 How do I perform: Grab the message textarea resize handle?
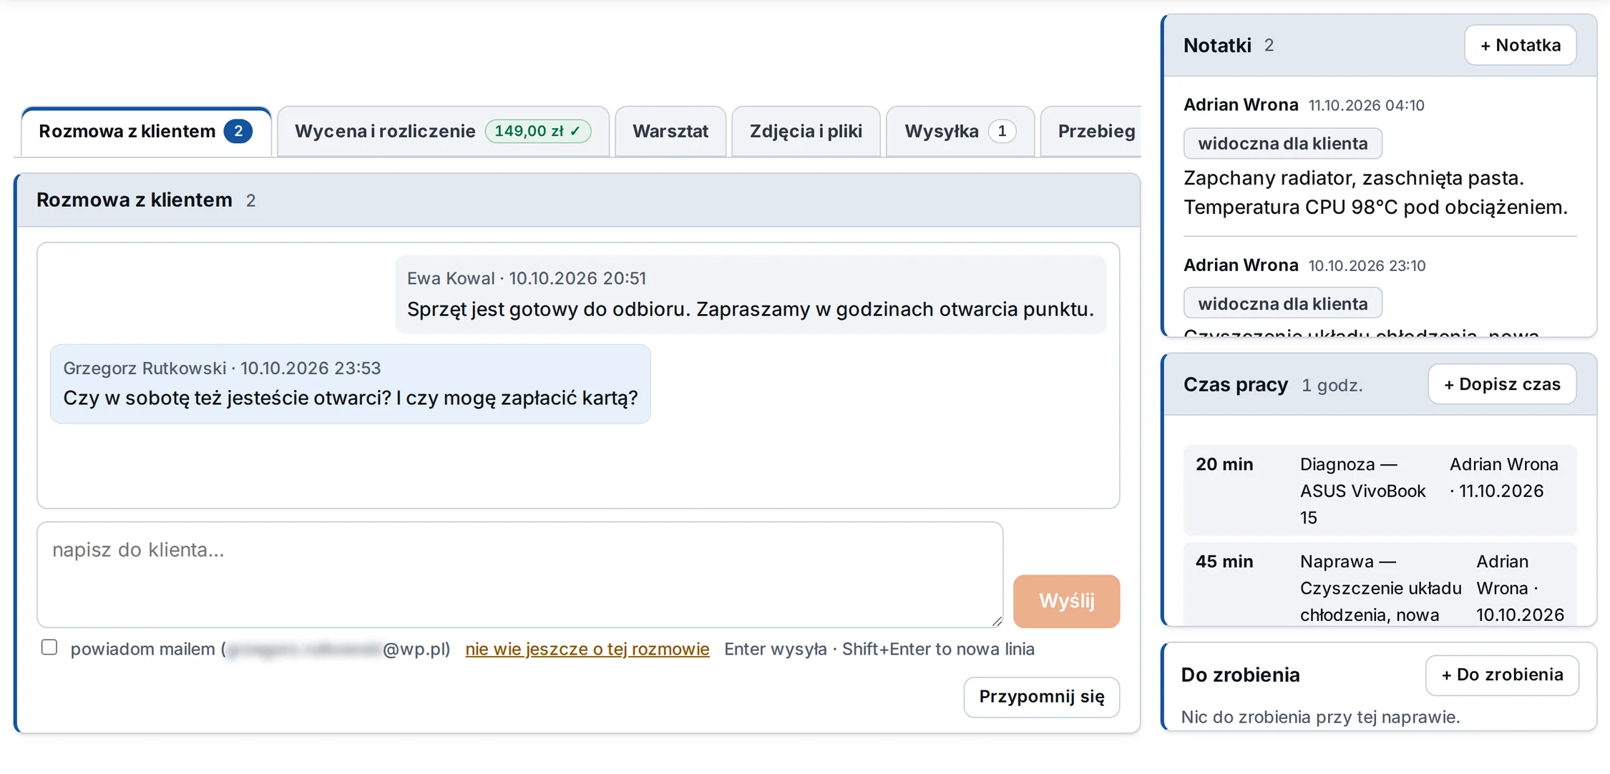(x=997, y=621)
